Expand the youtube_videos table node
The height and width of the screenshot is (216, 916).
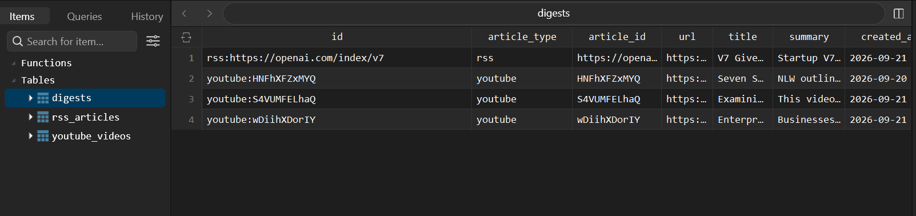[30, 136]
